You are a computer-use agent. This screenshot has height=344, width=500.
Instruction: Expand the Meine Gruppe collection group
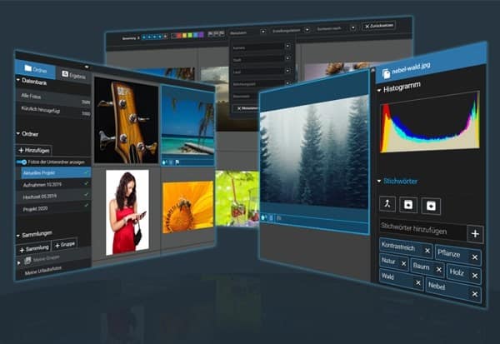coord(19,262)
